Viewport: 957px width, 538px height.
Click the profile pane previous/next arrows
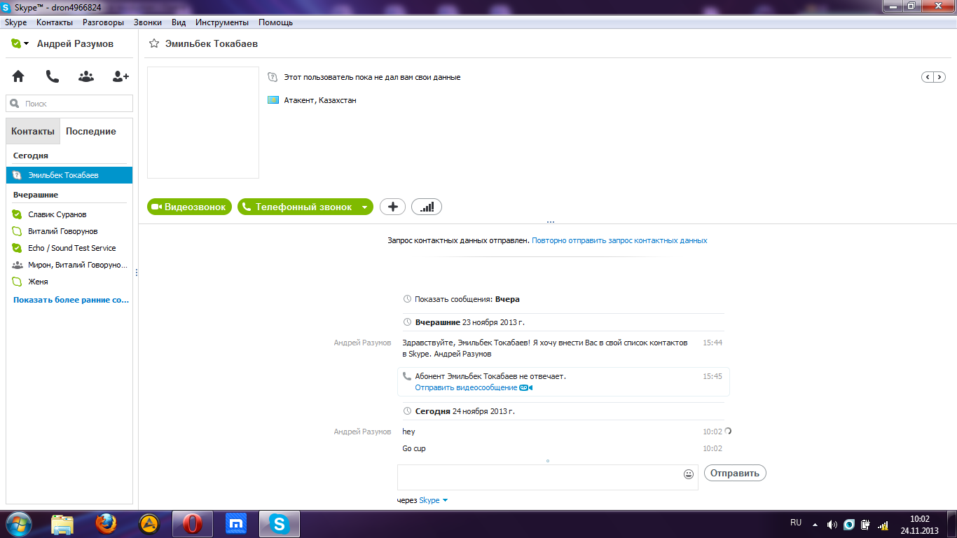click(933, 77)
